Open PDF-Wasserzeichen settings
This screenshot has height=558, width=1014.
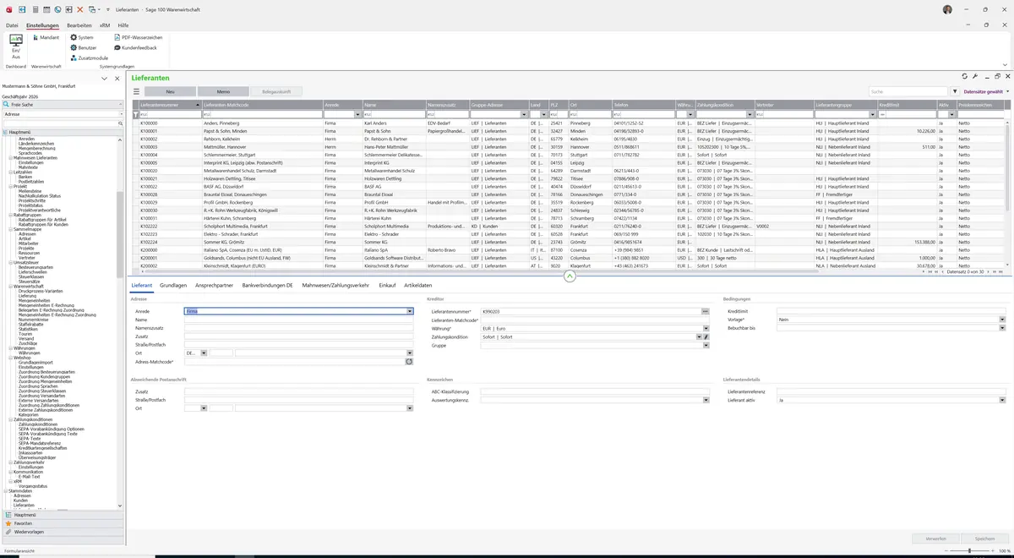[138, 38]
